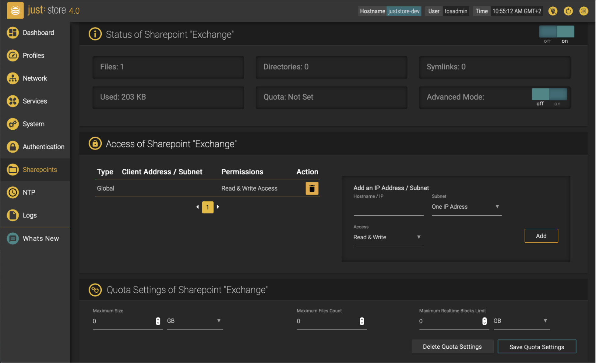Viewport: 596px width, 363px height.
Task: Open the Dashboard menu item
Action: pos(35,33)
